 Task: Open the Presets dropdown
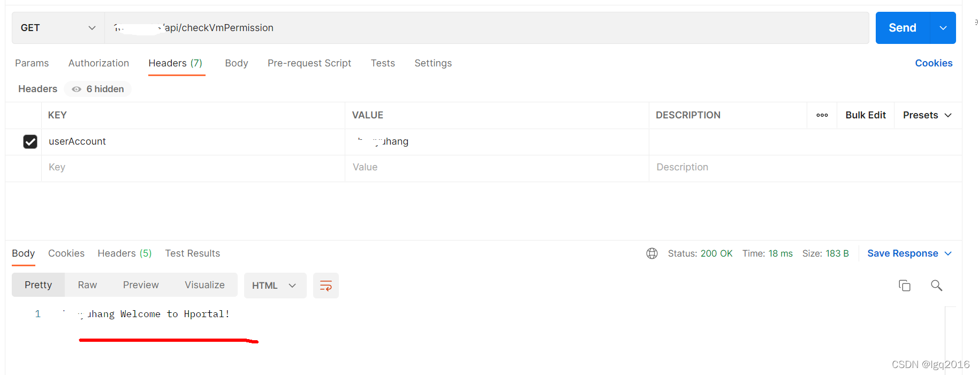(927, 115)
